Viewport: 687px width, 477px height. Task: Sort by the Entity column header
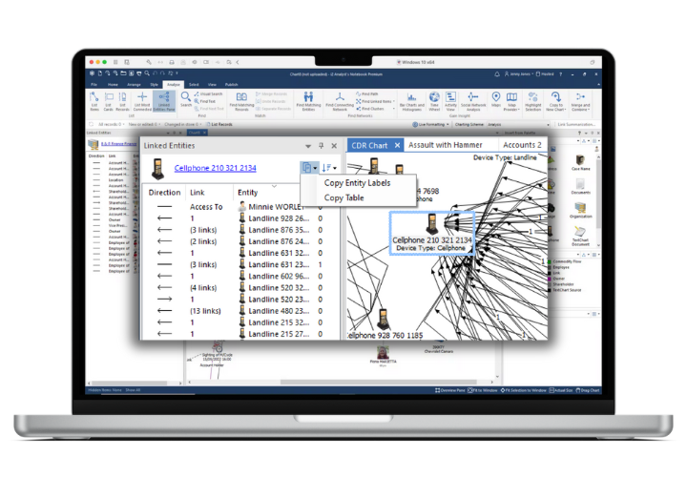tap(247, 193)
